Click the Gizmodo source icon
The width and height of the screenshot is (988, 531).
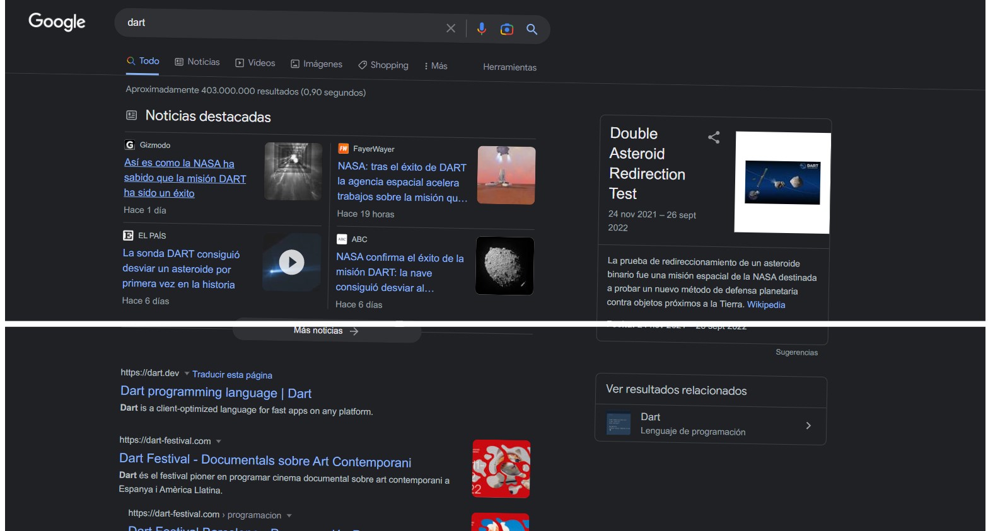tap(128, 145)
